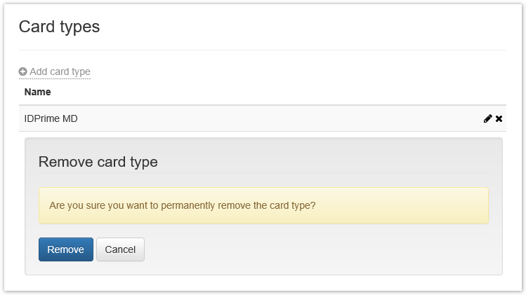Dismiss the dialog via the Cancel button
The image size is (526, 295).
point(120,249)
